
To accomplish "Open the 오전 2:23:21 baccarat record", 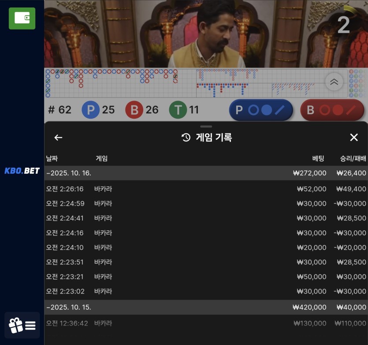I will 206,277.
